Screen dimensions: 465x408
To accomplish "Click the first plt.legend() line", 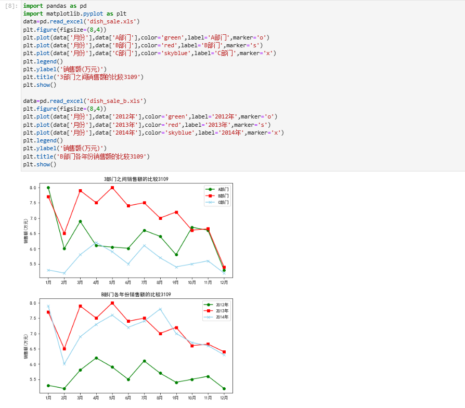I will pos(43,61).
